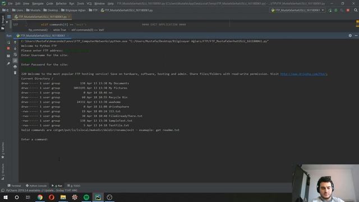Click the ftp_command() code breadcrumb

tap(38, 30)
